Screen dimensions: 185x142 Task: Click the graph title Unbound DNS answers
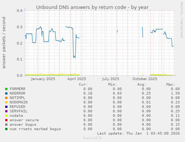click(x=92, y=7)
